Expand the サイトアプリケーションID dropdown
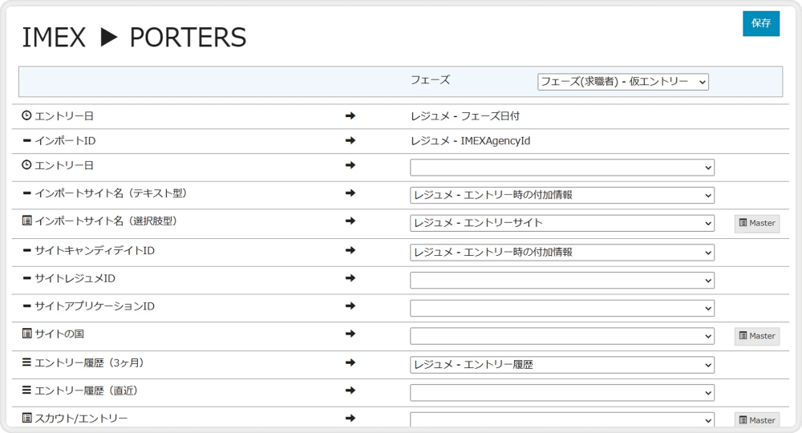 561,308
